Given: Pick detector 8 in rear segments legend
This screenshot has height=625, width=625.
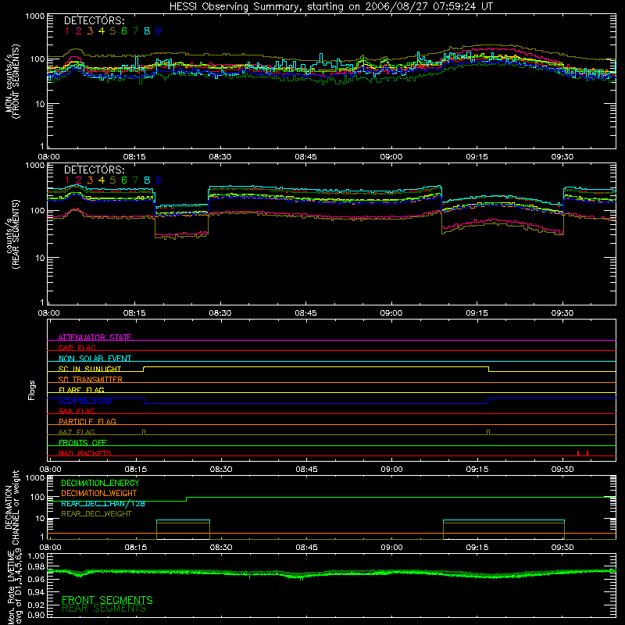Looking at the screenshot, I should tap(147, 180).
